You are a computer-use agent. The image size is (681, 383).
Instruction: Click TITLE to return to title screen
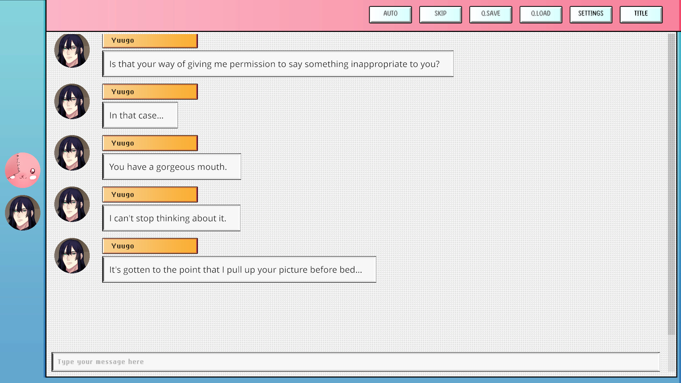(x=641, y=13)
